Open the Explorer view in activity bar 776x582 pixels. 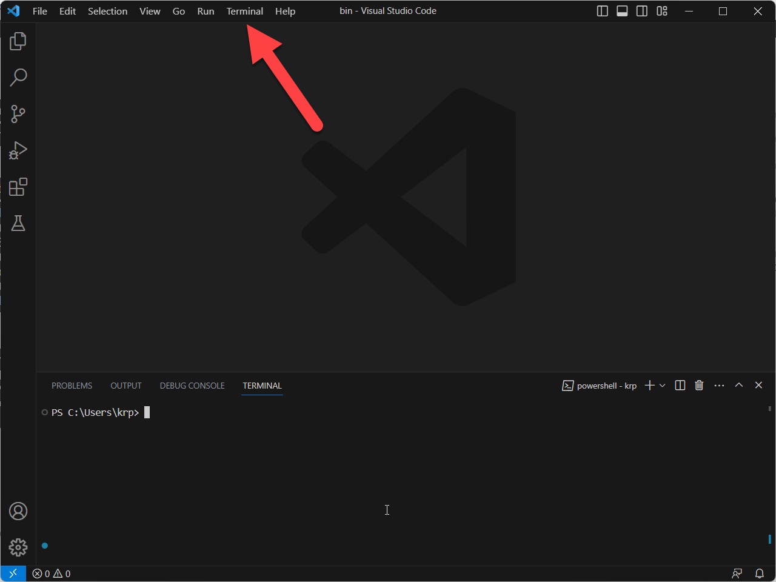(x=18, y=41)
